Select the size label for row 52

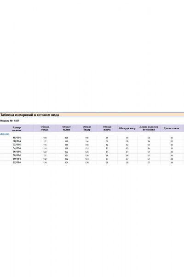point(17,145)
